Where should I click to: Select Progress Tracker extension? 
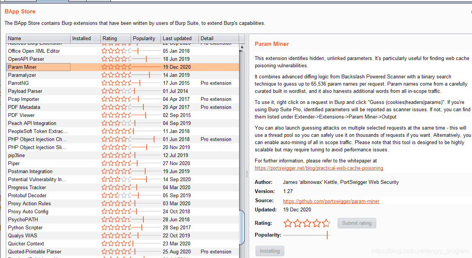coord(123,187)
